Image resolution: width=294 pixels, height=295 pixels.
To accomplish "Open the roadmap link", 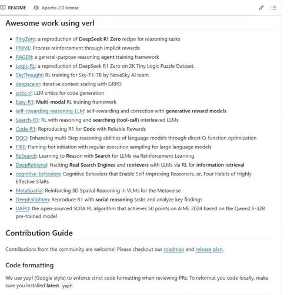I will coord(174,250).
